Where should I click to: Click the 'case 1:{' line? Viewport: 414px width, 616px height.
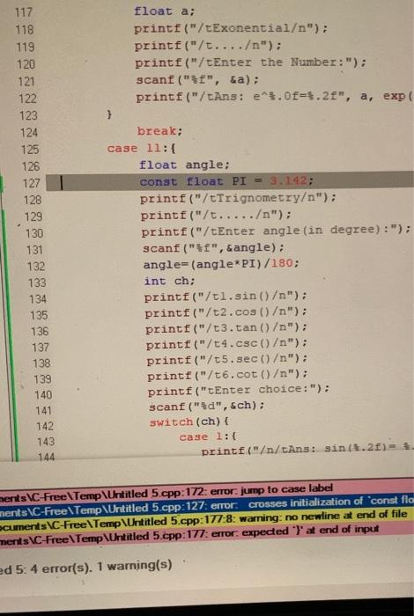209,436
